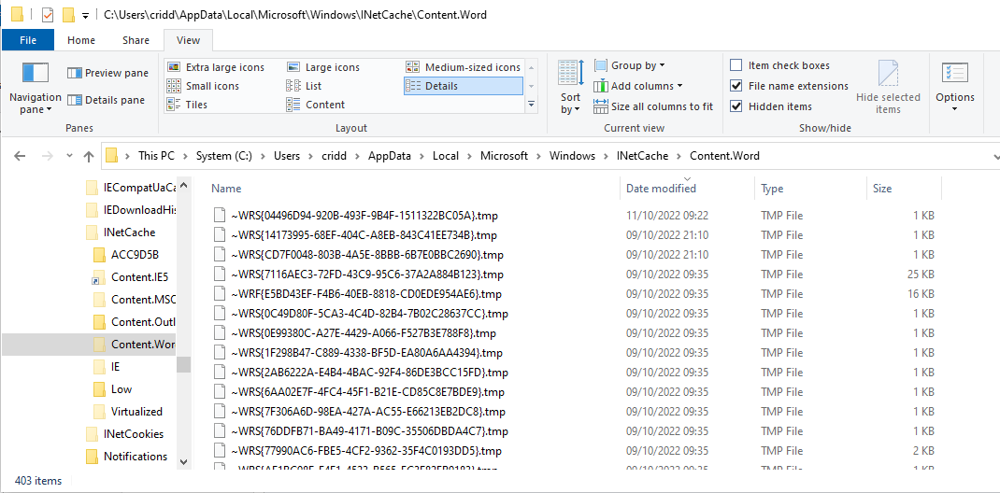This screenshot has width=1000, height=493.
Task: Sort by the Size column header
Action: click(904, 189)
